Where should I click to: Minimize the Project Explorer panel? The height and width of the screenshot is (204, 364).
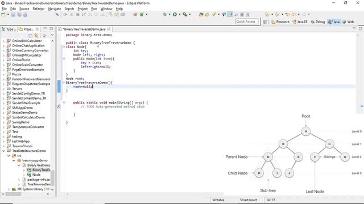click(45, 28)
